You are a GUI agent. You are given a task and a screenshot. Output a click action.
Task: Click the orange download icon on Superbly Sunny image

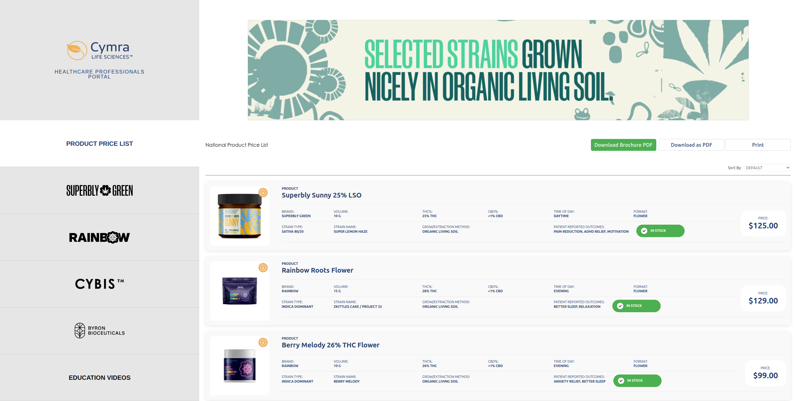click(263, 193)
